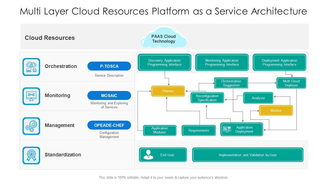
Task: Click the Orchestration Suggestion box
Action: (231, 83)
